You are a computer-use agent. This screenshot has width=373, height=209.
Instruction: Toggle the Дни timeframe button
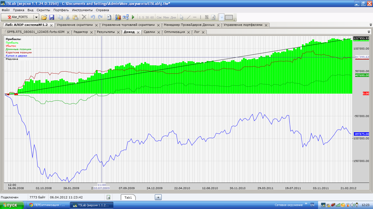click(x=173, y=17)
